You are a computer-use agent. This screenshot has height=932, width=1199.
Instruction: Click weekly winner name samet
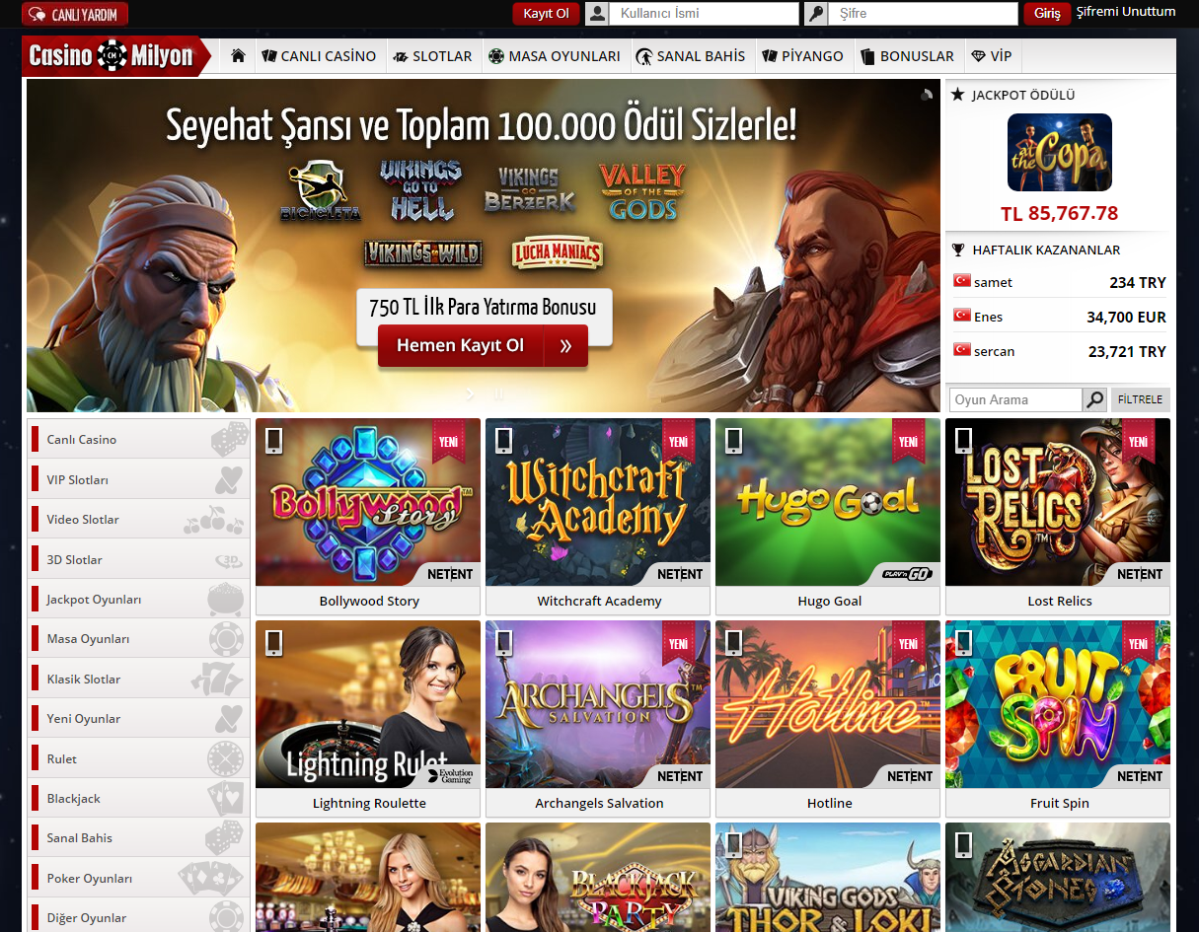993,282
